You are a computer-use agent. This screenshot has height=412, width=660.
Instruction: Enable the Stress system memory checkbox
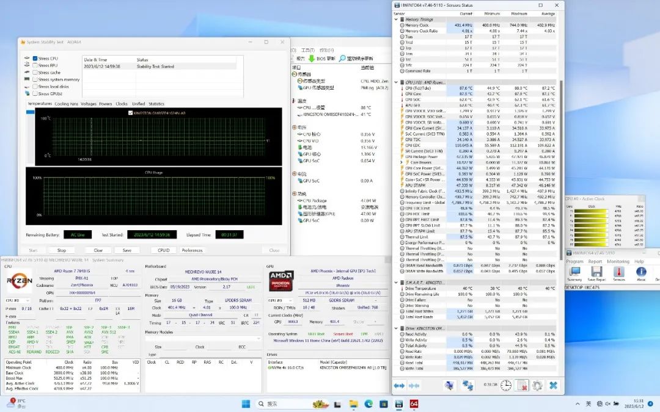[35, 79]
